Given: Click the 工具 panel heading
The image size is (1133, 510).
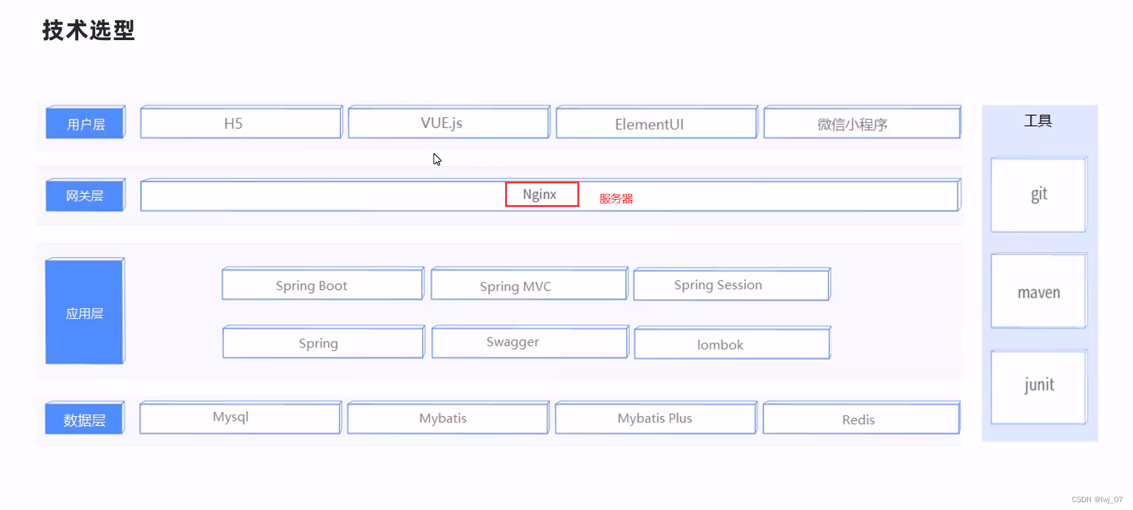Looking at the screenshot, I should pos(1038,121).
